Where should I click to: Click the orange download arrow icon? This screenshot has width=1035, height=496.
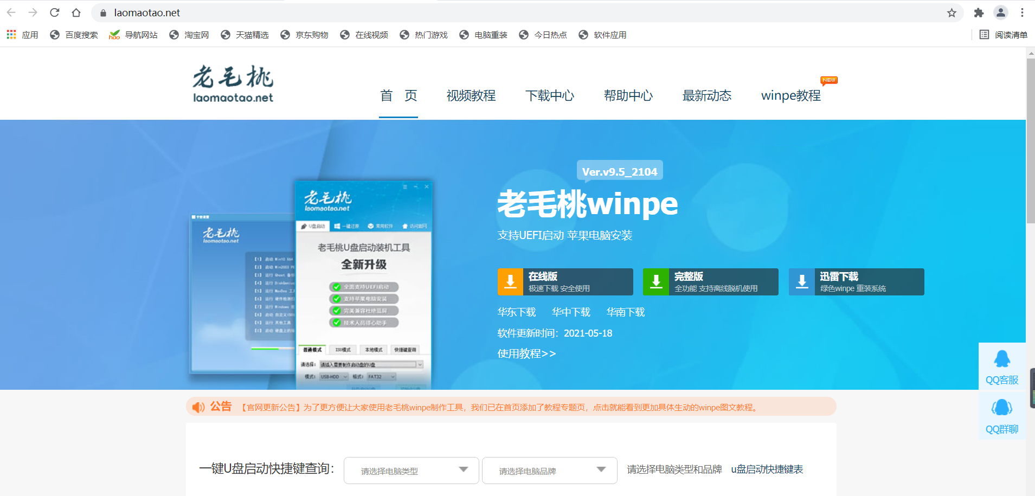coord(511,282)
